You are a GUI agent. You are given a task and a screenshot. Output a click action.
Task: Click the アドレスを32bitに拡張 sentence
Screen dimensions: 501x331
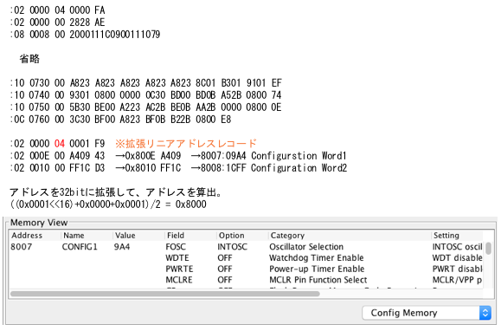(x=116, y=192)
